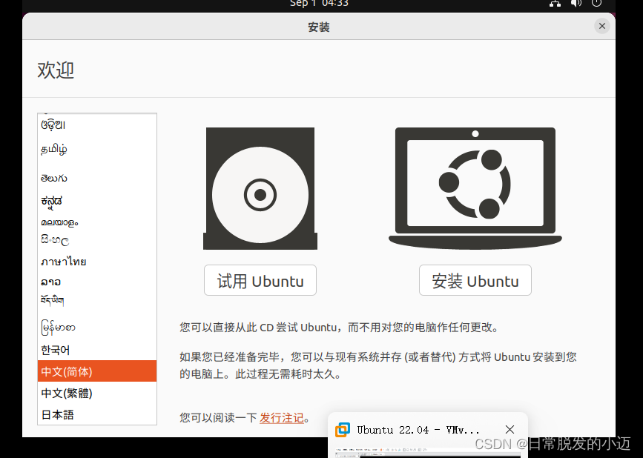Select සිංහල in the language list
The height and width of the screenshot is (458, 643).
[97, 240]
